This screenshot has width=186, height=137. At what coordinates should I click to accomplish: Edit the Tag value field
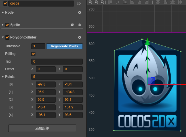click(x=57, y=61)
